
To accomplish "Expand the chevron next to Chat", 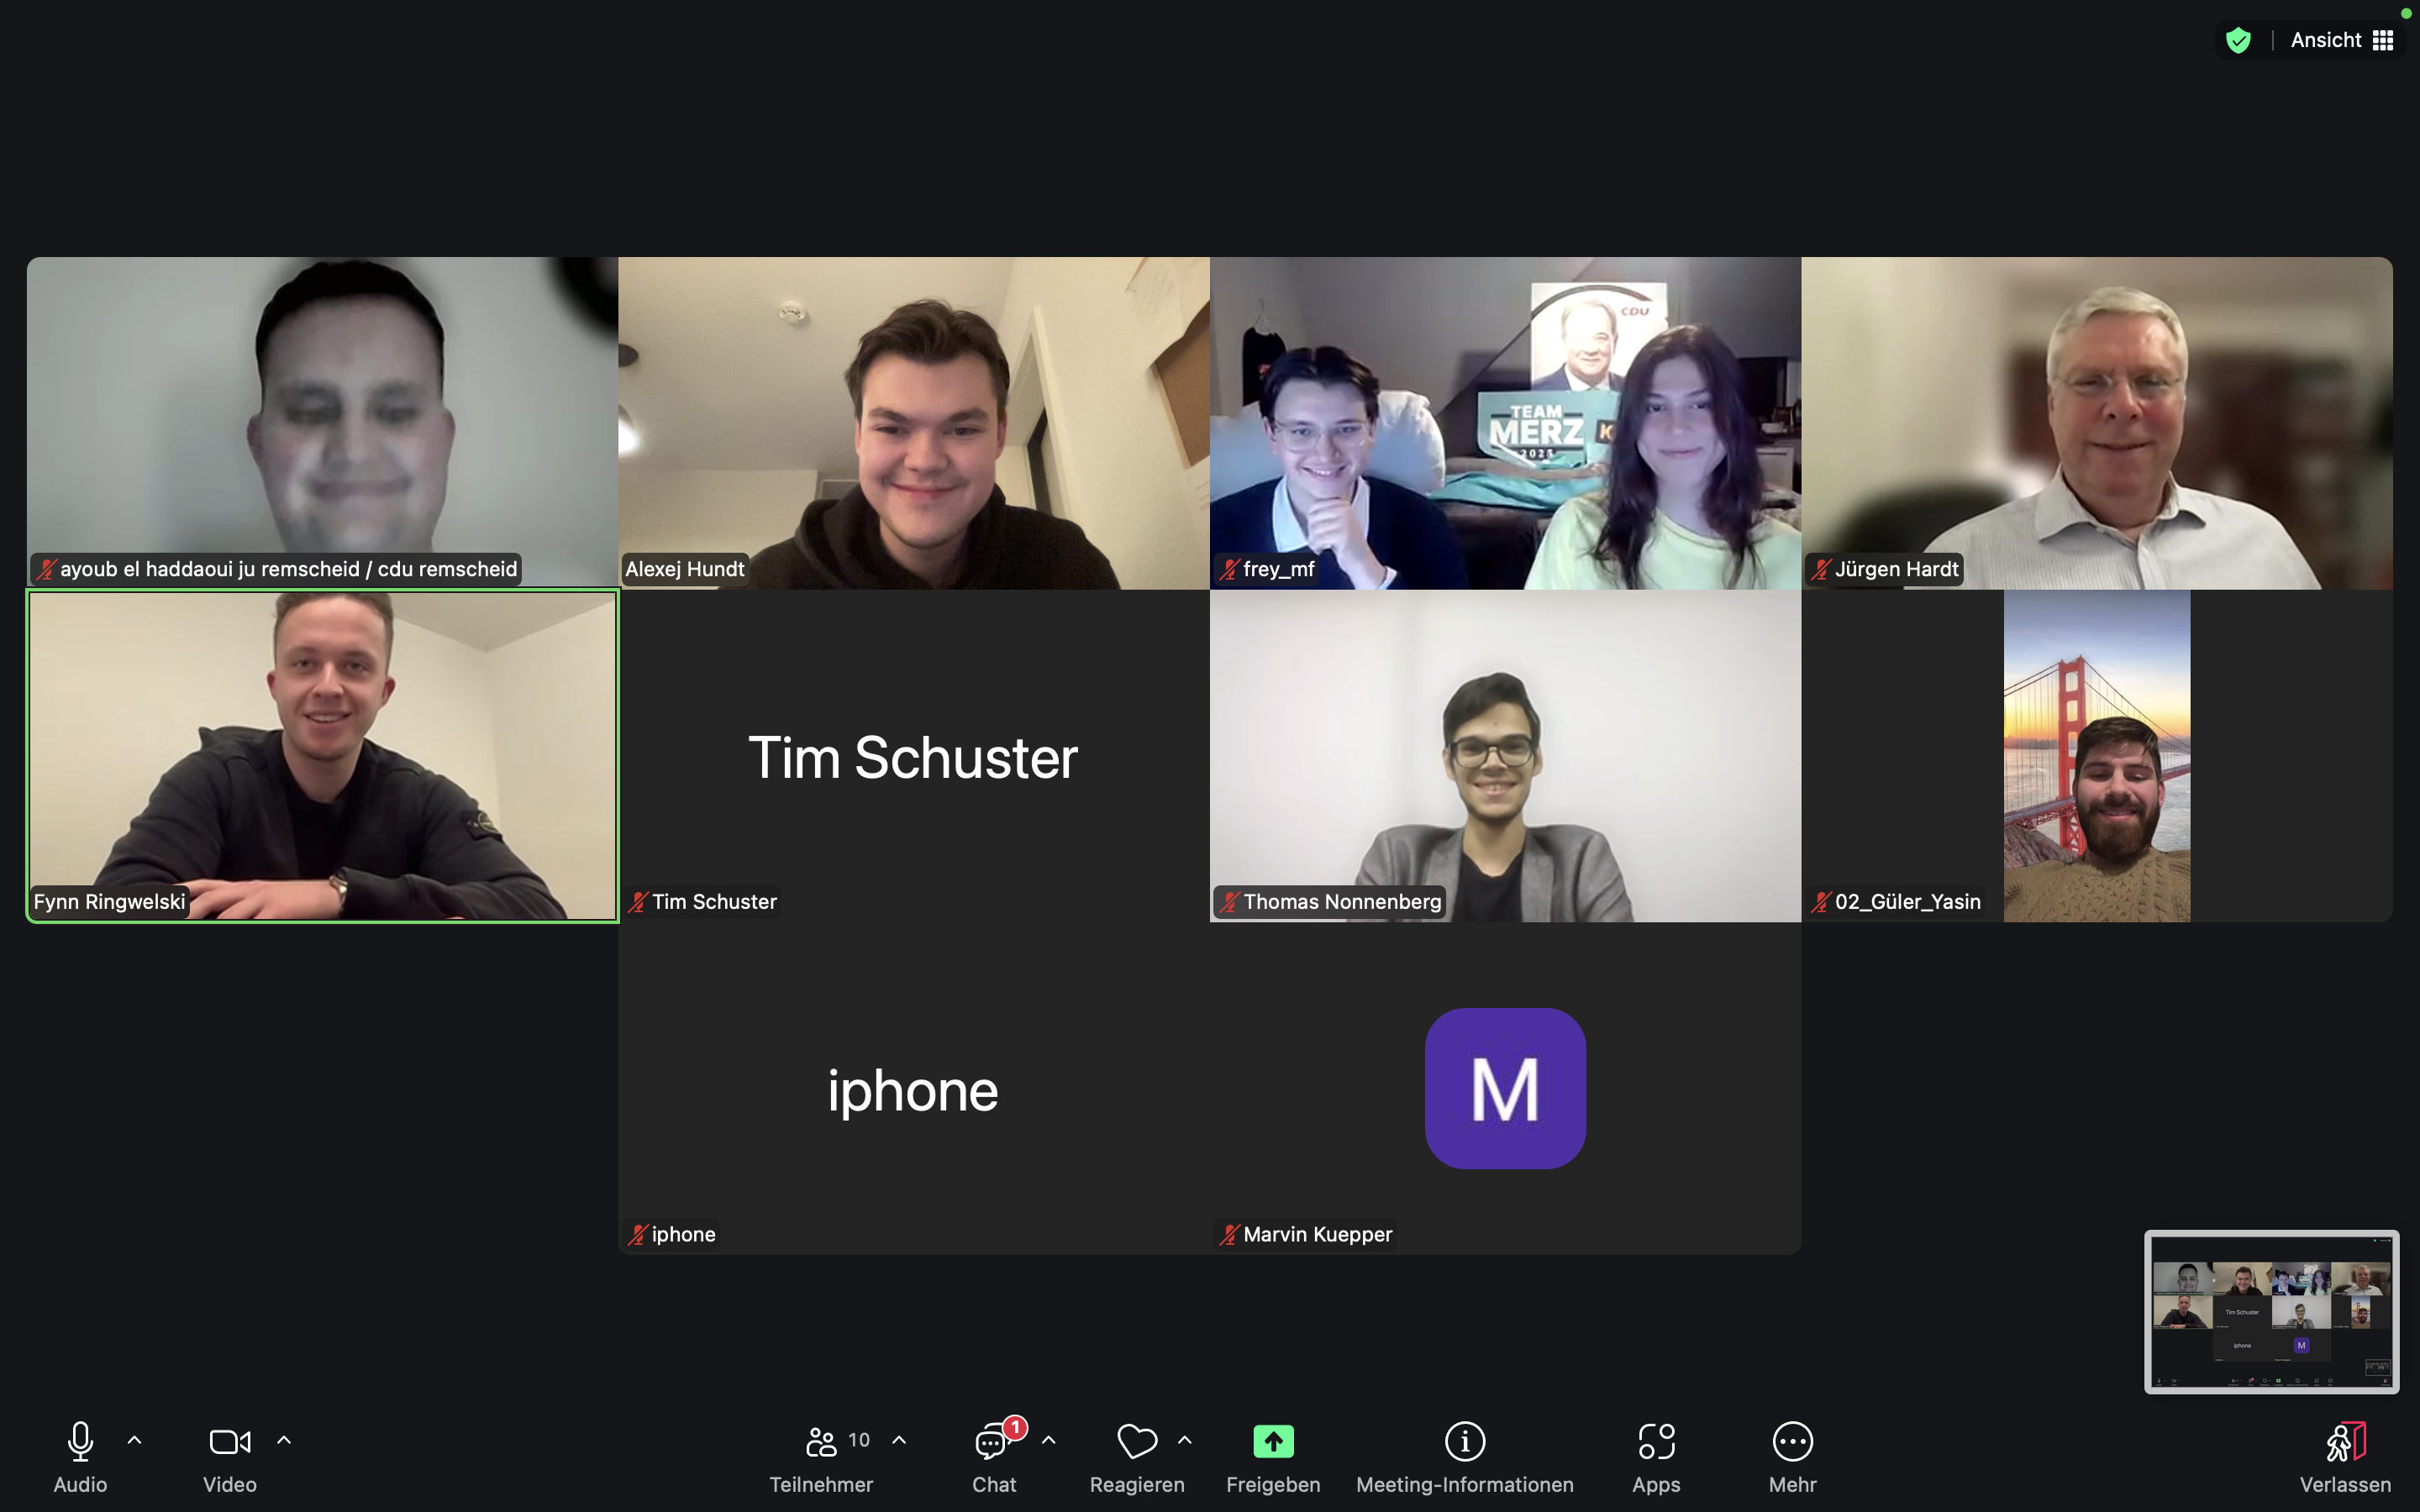I will pos(1049,1440).
